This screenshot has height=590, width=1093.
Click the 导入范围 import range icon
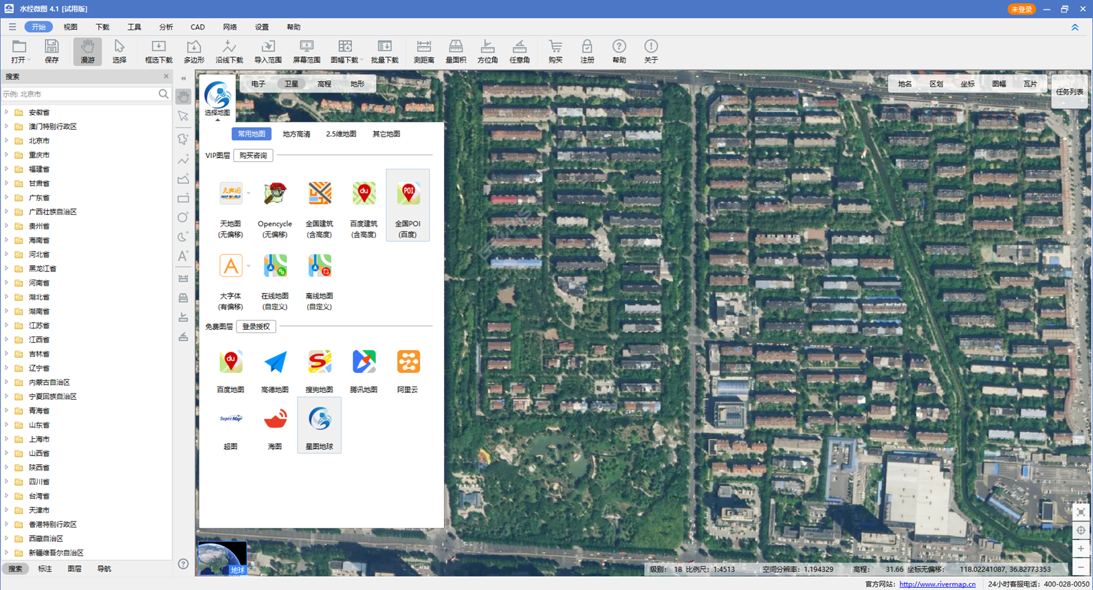267,51
